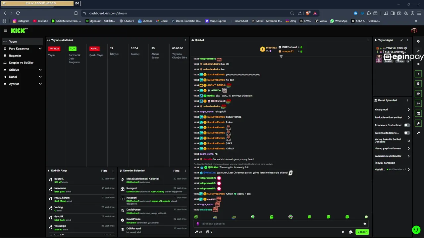Click Filtre in Etkinlik Akışı panel
Image resolution: width=424 pixels, height=238 pixels.
pos(104,171)
